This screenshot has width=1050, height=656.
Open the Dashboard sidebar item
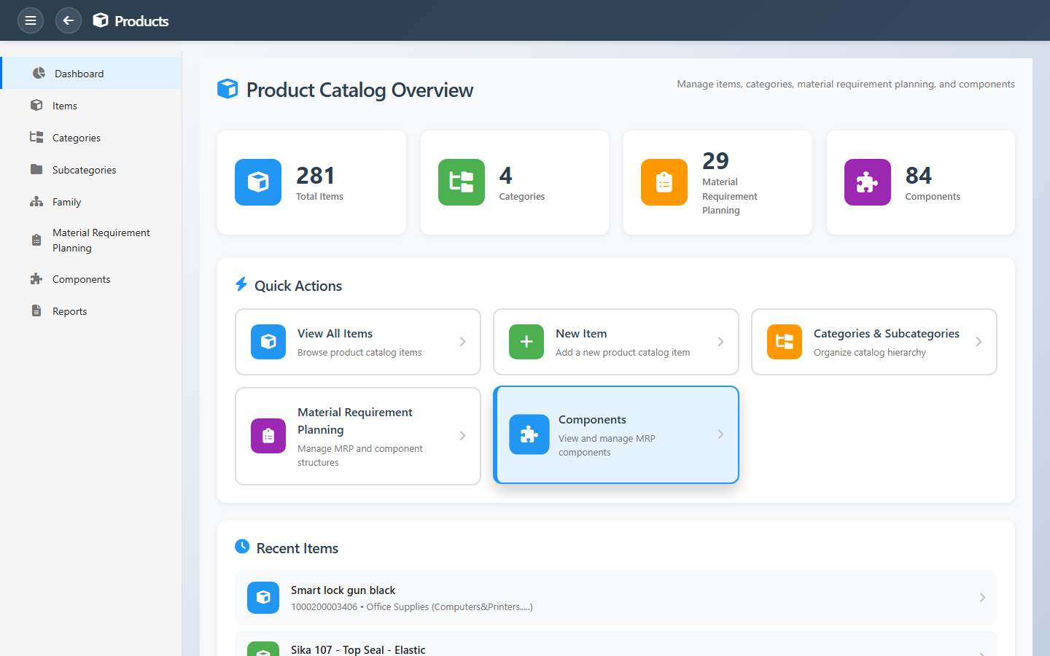(x=79, y=74)
